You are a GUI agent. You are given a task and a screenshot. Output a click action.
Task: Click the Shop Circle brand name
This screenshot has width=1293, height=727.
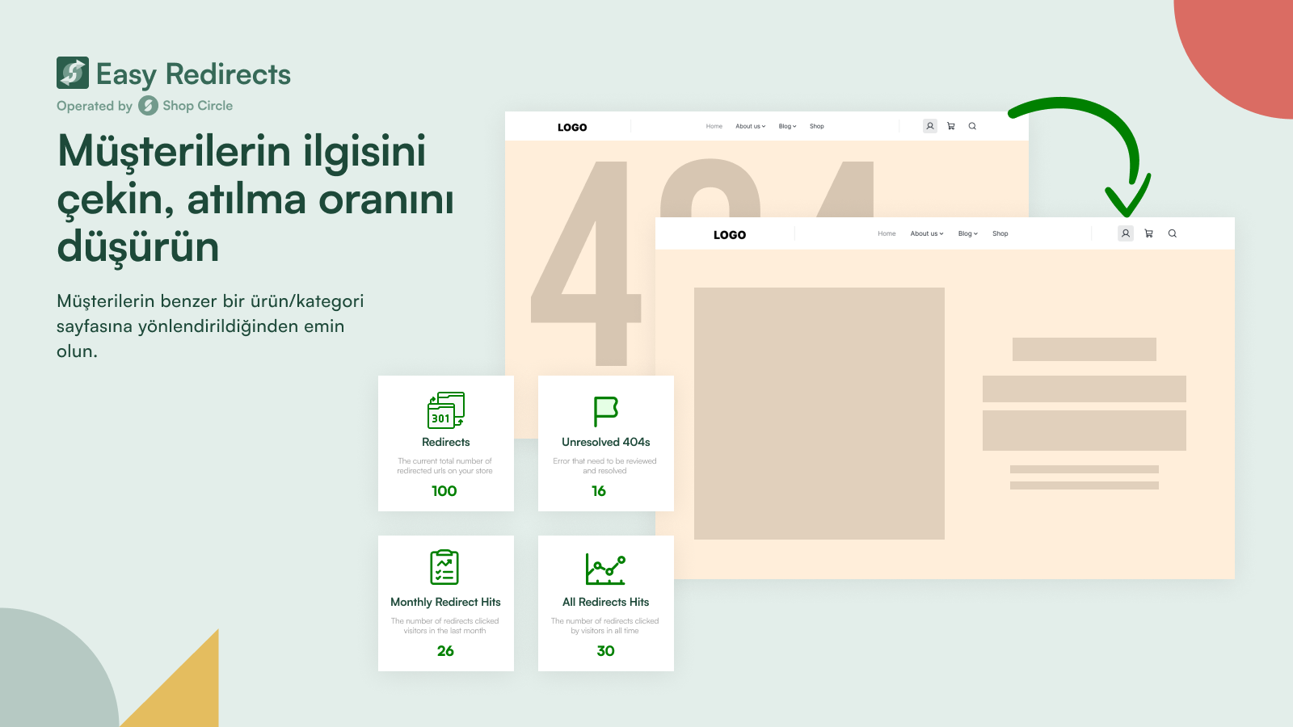point(198,106)
